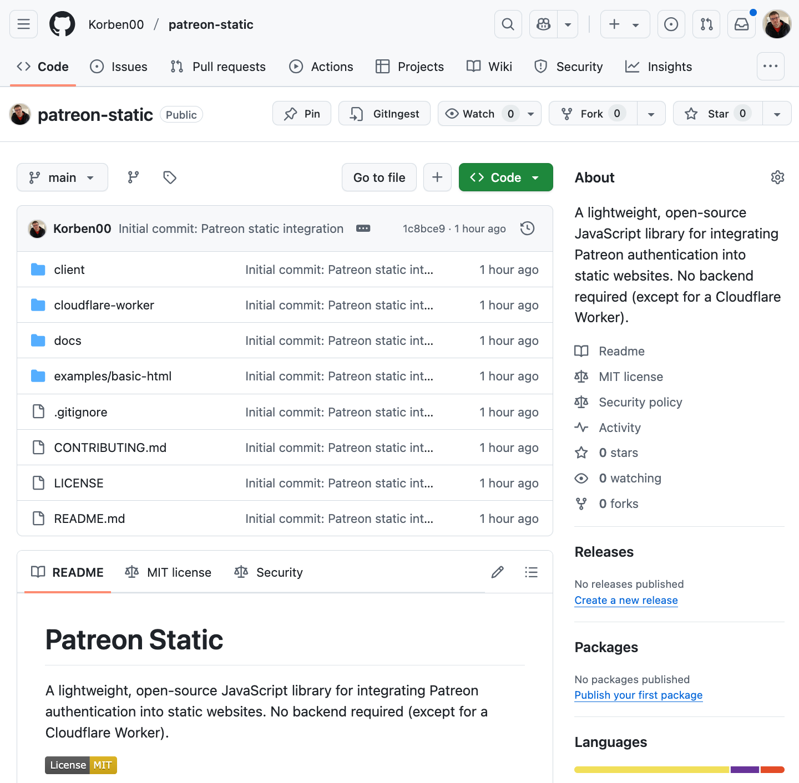The height and width of the screenshot is (783, 799).
Task: Open the docs folder
Action: [x=68, y=340]
